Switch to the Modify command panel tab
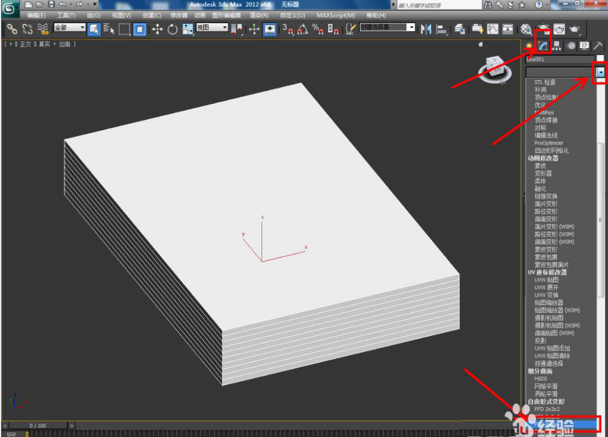 [x=542, y=47]
